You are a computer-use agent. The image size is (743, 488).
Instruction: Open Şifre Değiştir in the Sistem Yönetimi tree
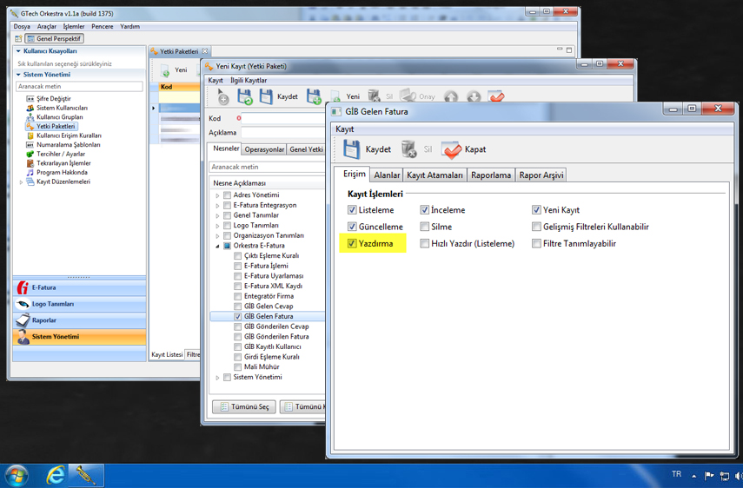pos(54,98)
